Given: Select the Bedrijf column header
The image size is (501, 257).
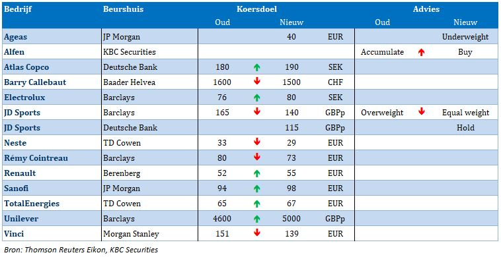Looking at the screenshot, I should [18, 9].
